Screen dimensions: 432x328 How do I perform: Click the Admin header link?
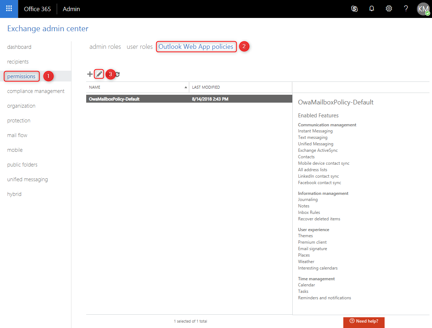click(x=71, y=9)
